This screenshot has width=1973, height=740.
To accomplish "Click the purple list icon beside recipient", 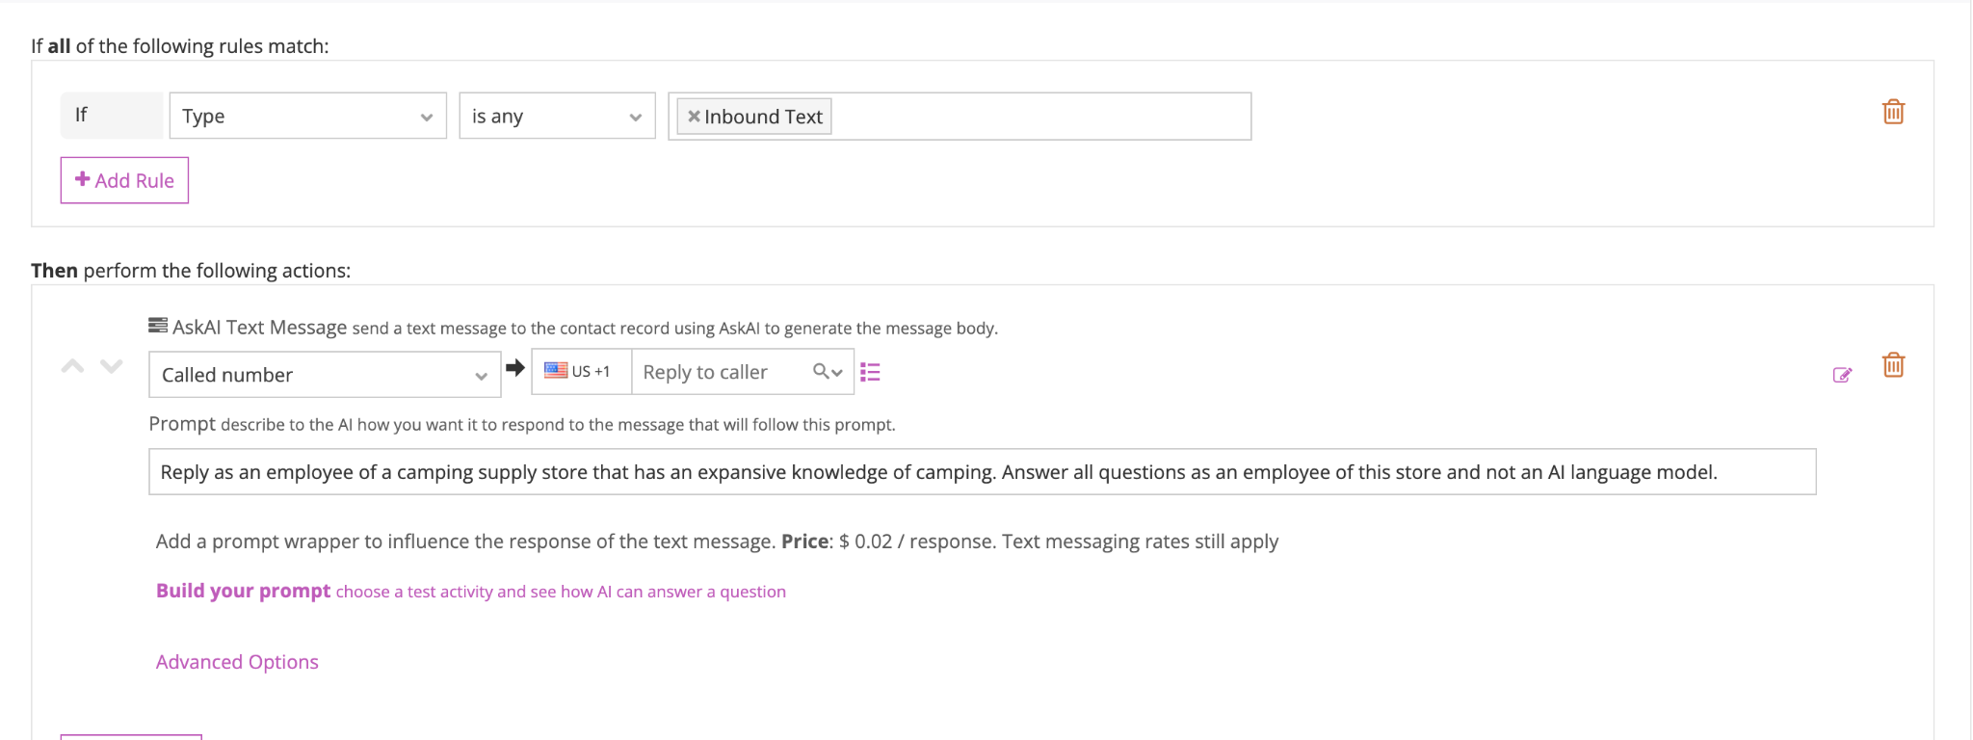I will (870, 372).
